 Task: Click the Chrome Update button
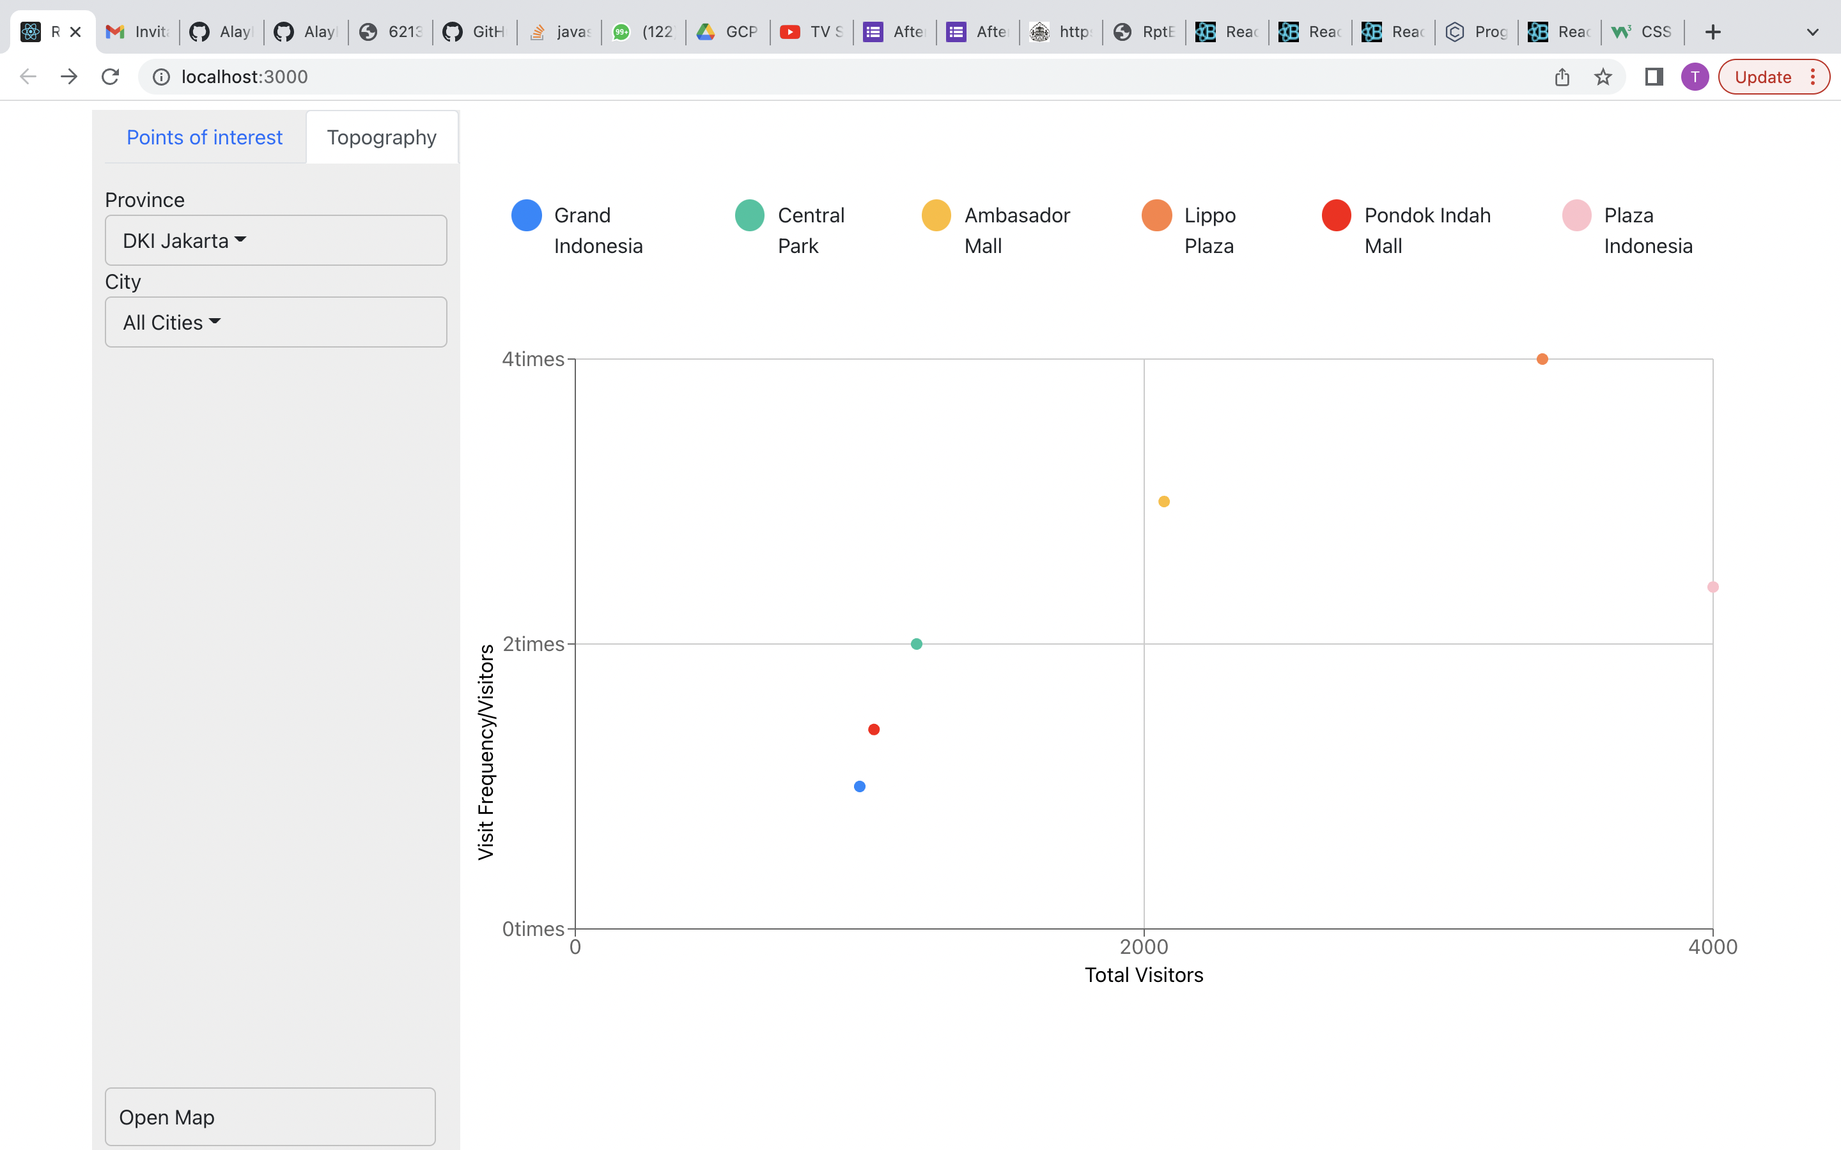click(x=1764, y=77)
